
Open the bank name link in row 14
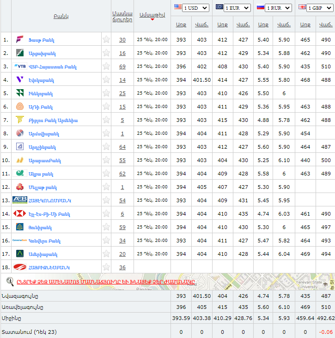(49, 214)
